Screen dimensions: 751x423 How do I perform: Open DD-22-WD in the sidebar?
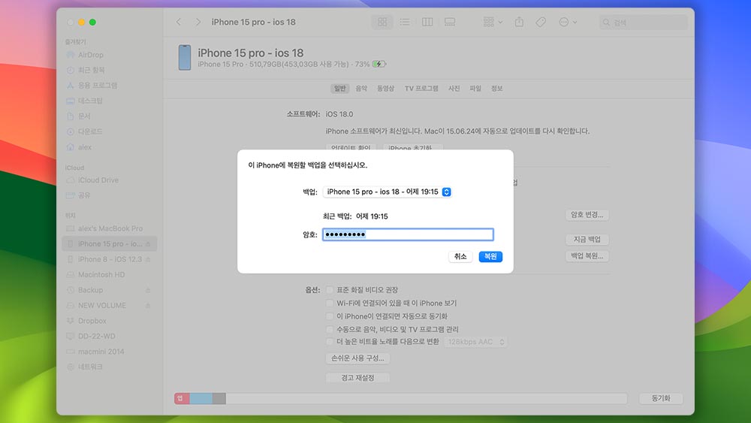[97, 336]
